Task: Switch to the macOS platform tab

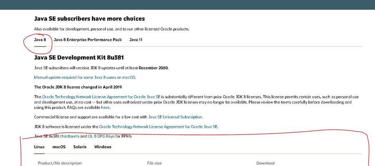Action: [x=59, y=147]
